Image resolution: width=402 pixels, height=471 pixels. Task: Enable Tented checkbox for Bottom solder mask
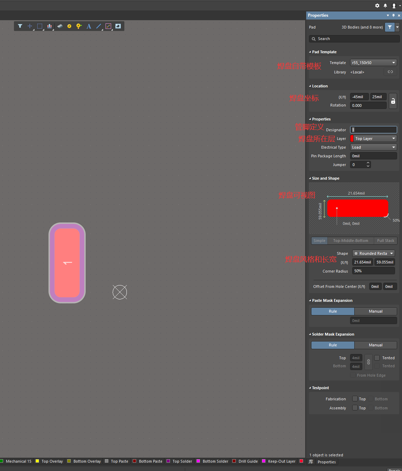coord(377,366)
